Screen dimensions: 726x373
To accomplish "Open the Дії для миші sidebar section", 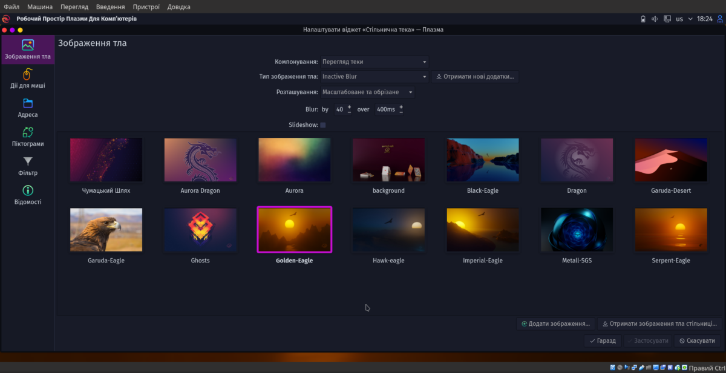I will tap(28, 79).
